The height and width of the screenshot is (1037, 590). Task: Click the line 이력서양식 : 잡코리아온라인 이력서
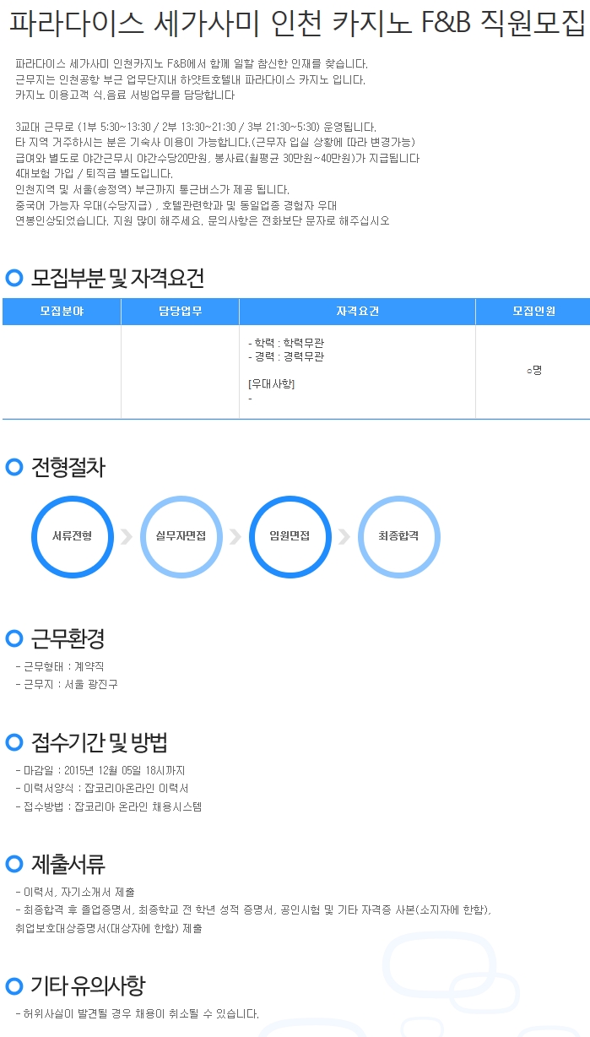coord(102,788)
